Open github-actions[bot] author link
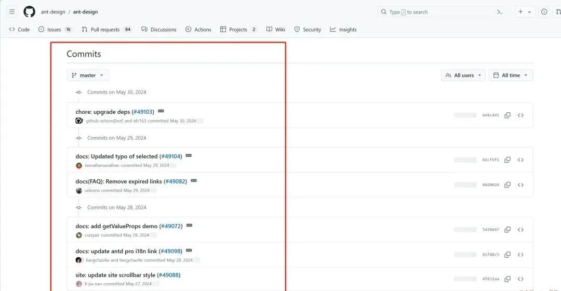This screenshot has width=561, height=291. pos(104,121)
